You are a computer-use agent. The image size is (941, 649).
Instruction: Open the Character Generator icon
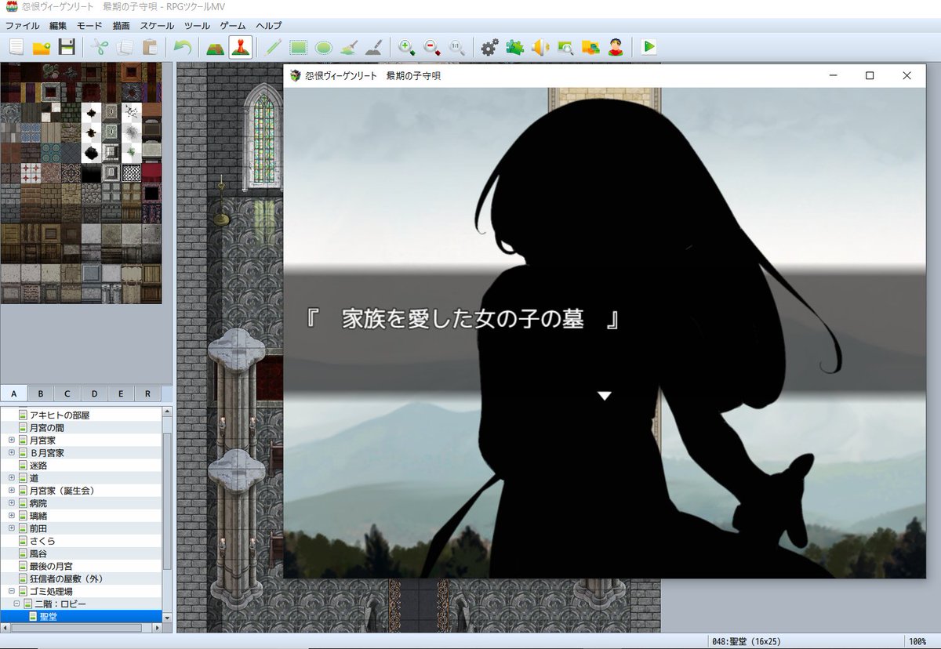click(x=616, y=47)
